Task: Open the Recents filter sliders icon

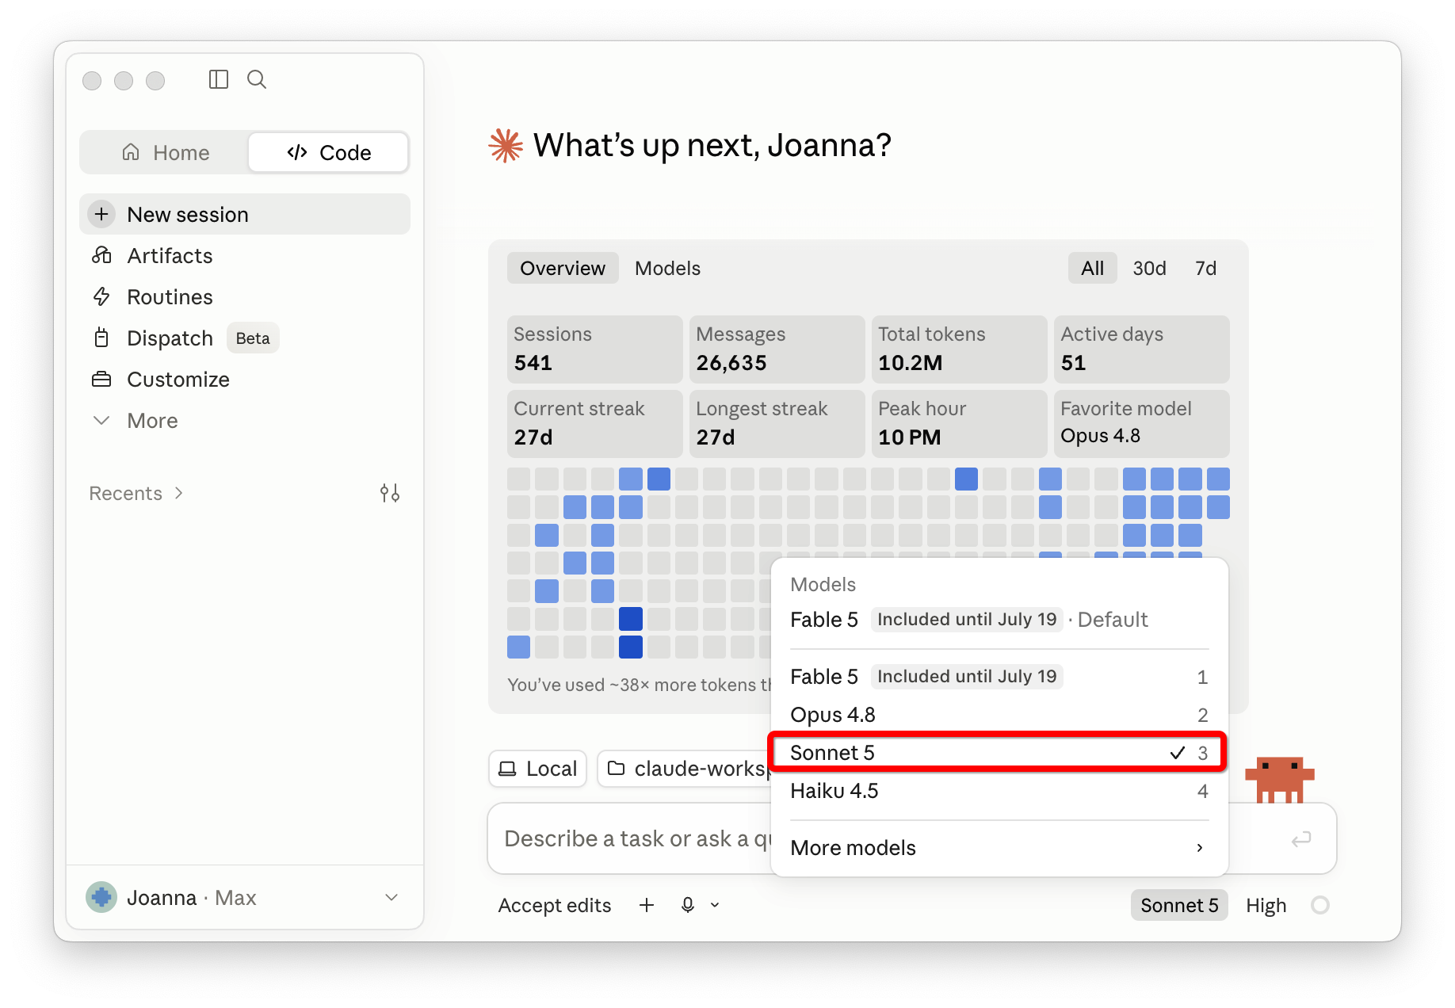Action: [x=390, y=493]
